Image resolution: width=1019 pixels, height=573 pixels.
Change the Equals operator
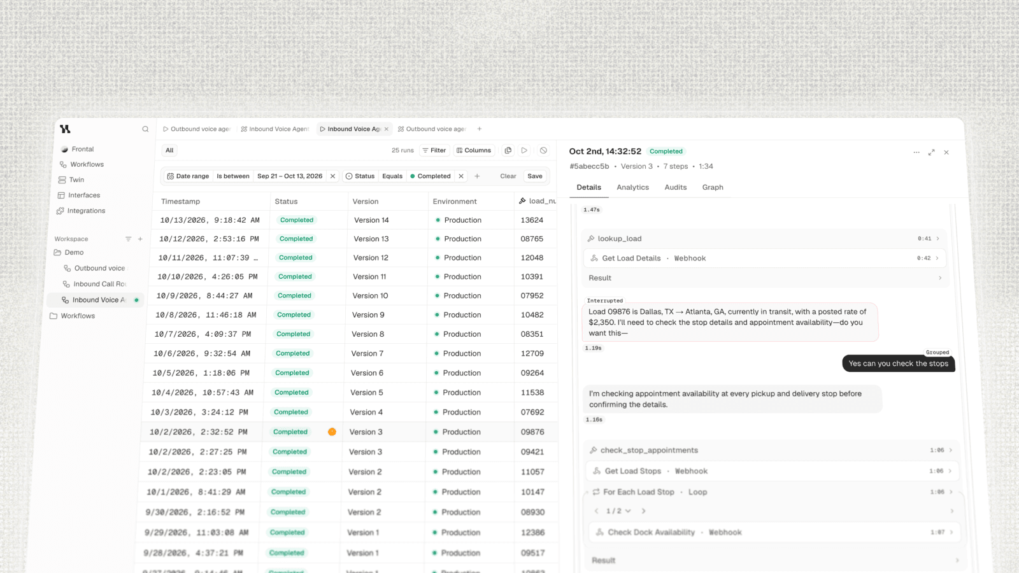point(392,176)
